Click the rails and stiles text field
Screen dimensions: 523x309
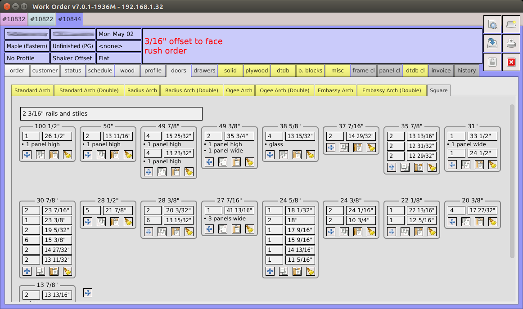click(111, 113)
